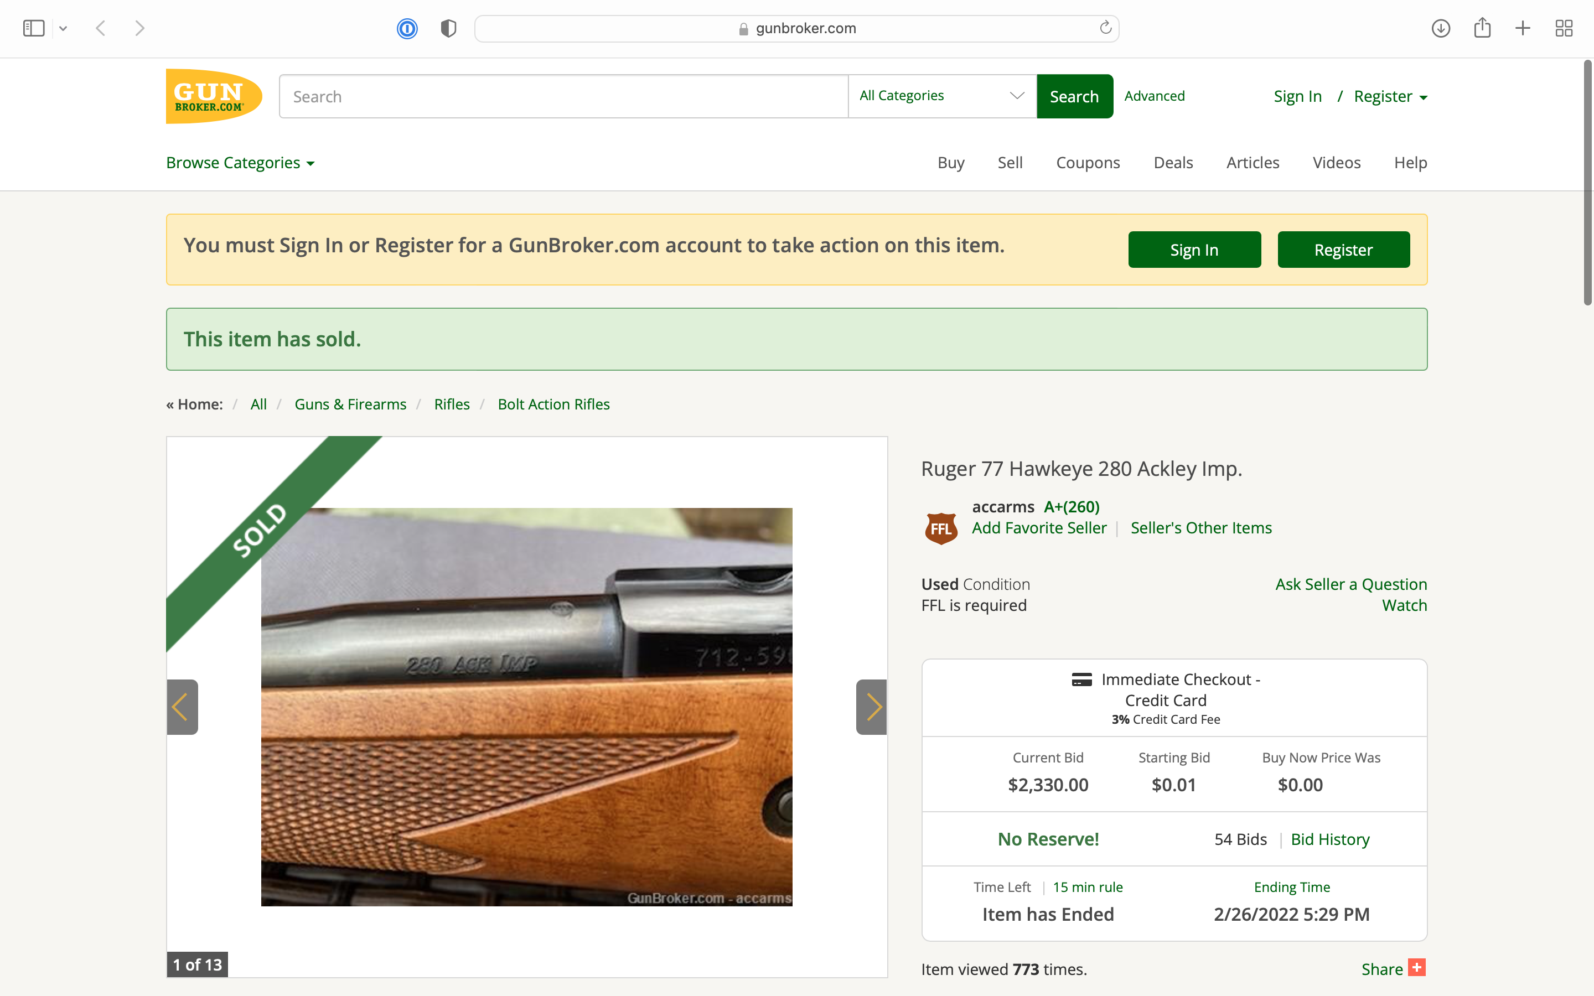The height and width of the screenshot is (996, 1594).
Task: Click the seller name accarms
Action: pos(1002,506)
